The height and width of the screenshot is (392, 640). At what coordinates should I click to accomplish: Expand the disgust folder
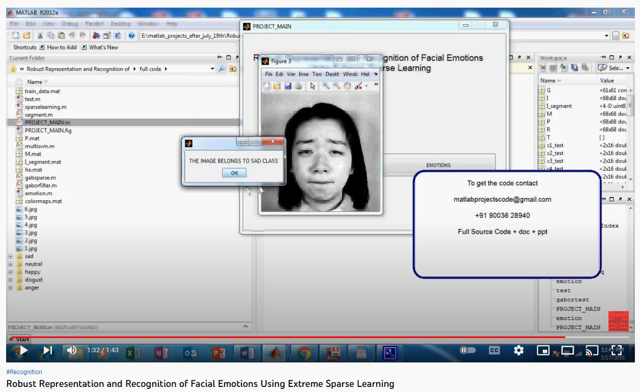(x=11, y=279)
